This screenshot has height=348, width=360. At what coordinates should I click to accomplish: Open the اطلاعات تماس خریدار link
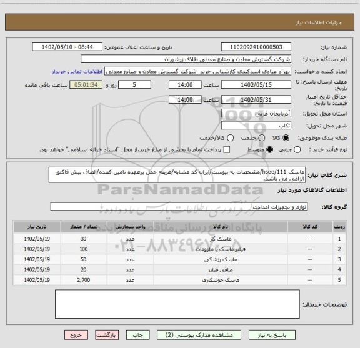coord(77,72)
